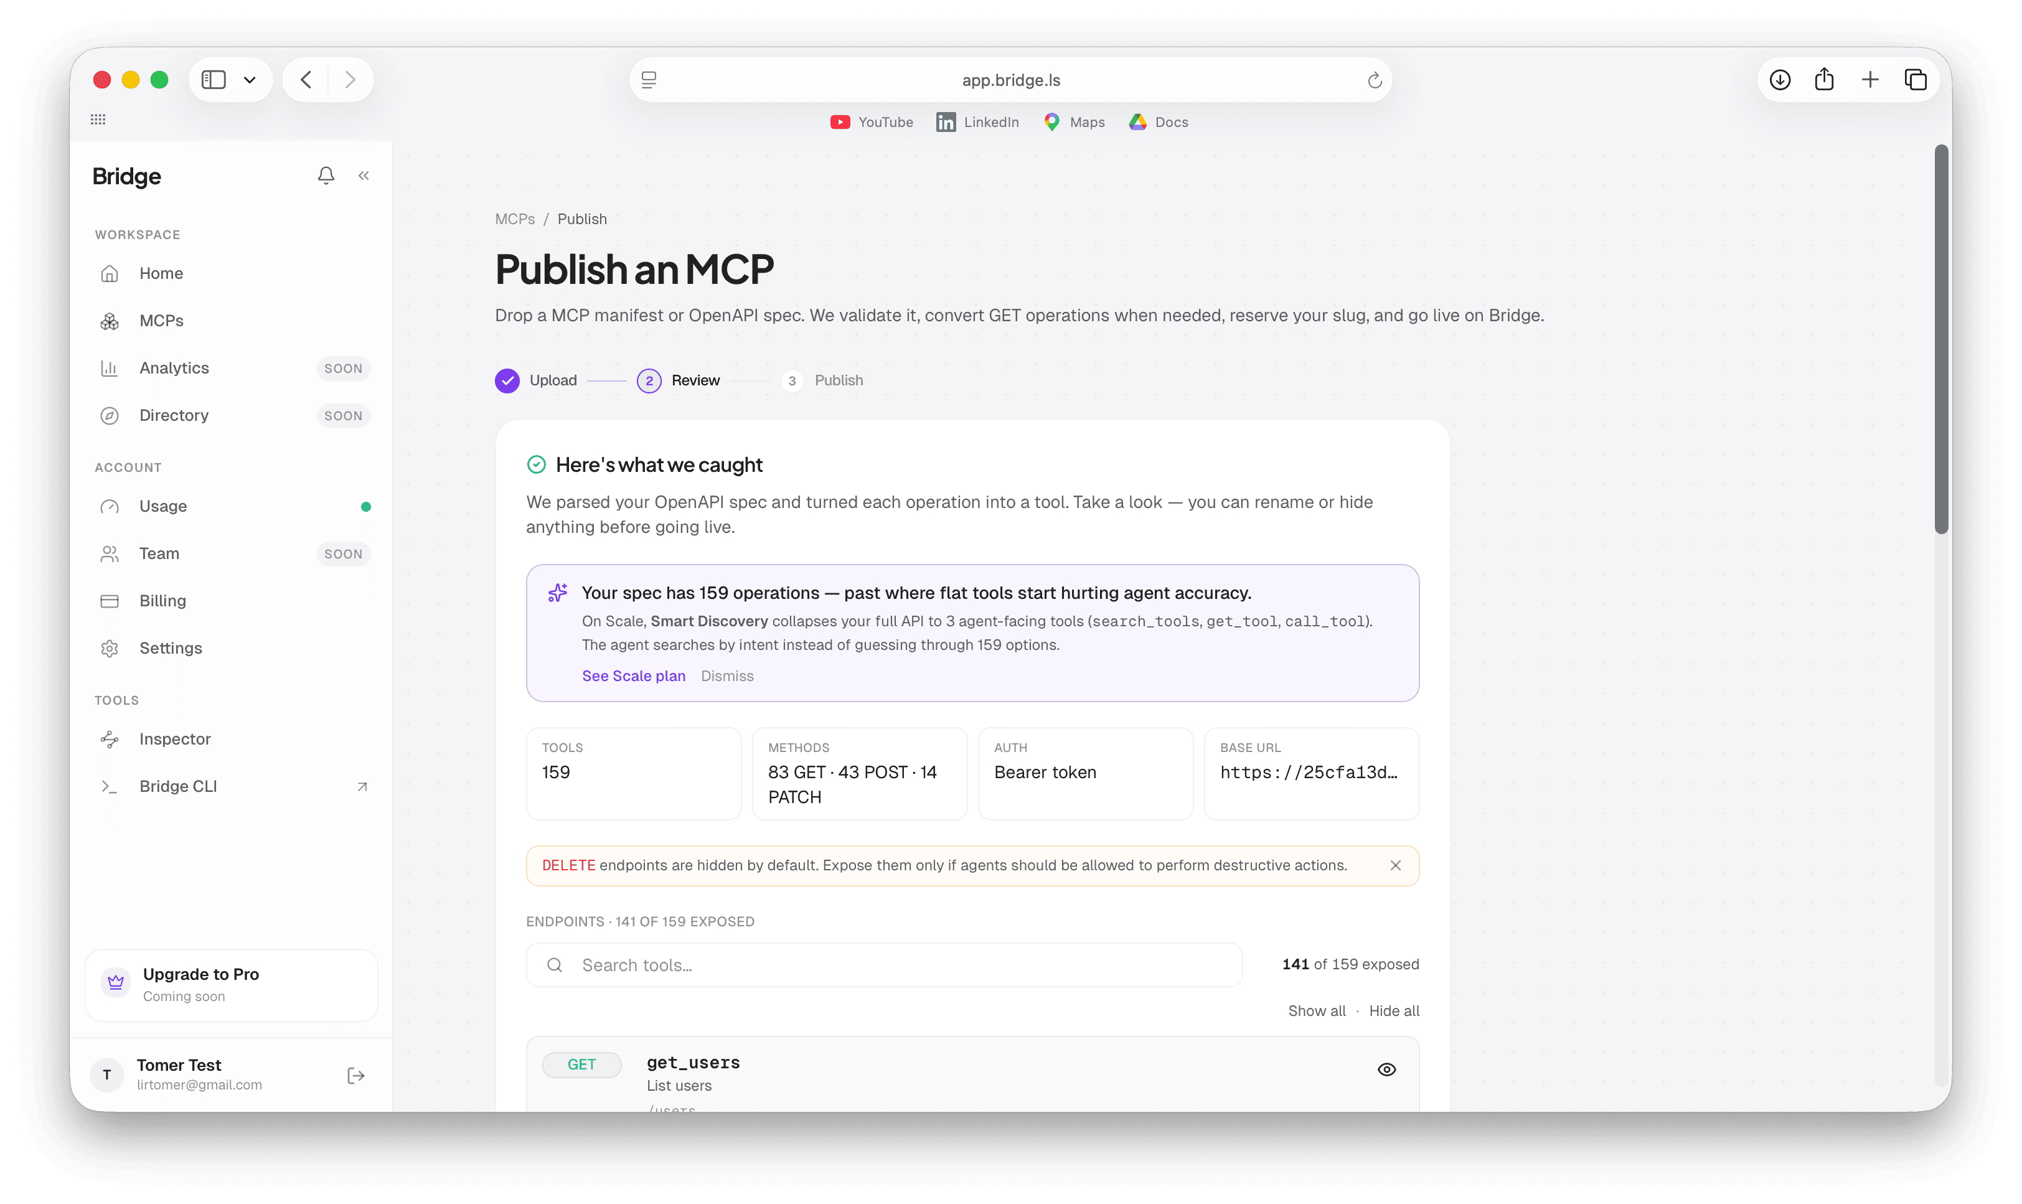
Task: Click the Methods summary card
Action: pos(860,774)
